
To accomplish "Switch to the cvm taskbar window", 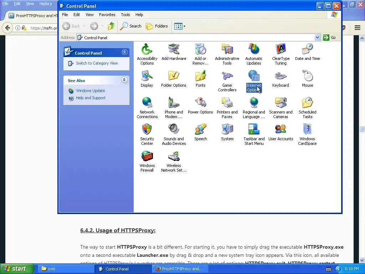I will (66, 269).
